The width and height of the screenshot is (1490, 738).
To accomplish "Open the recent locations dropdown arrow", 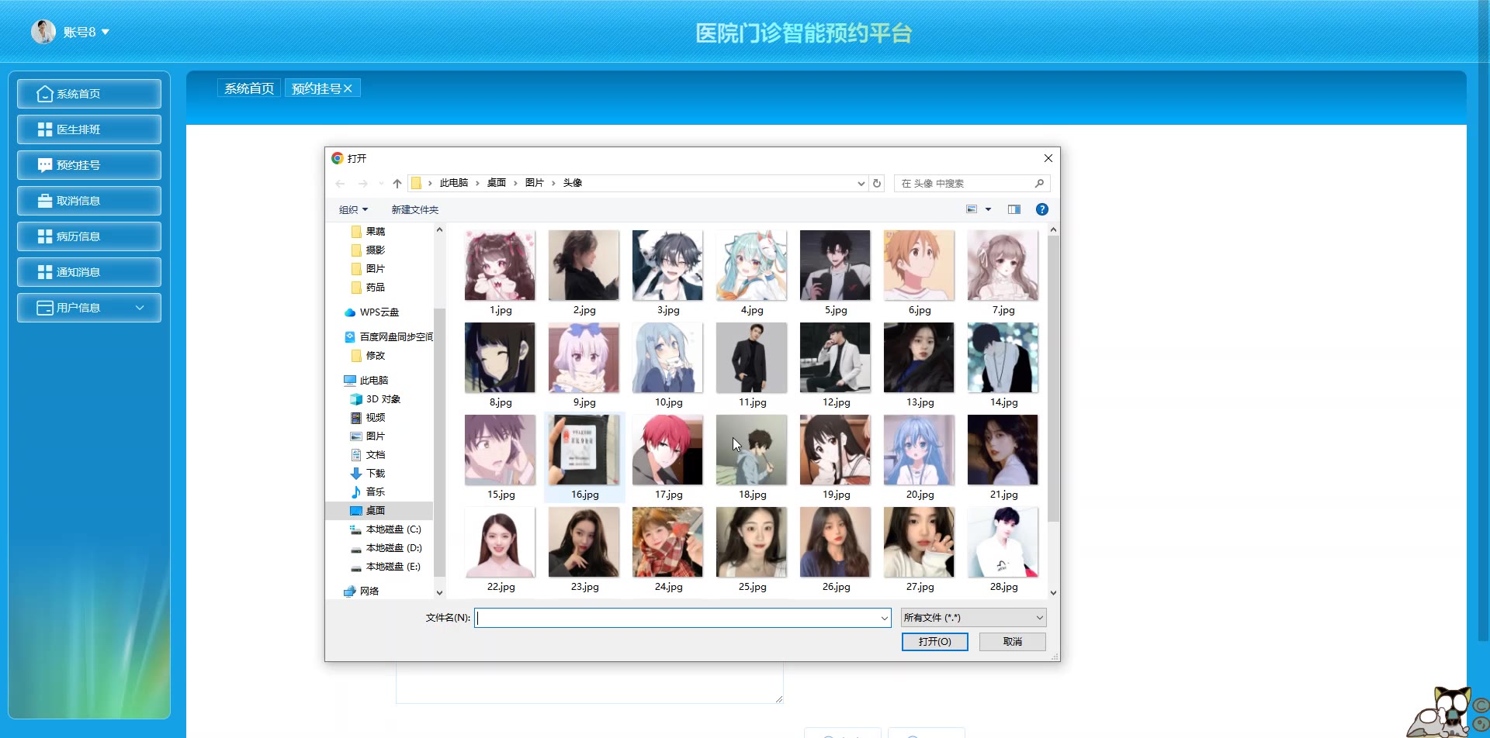I will pyautogui.click(x=381, y=184).
